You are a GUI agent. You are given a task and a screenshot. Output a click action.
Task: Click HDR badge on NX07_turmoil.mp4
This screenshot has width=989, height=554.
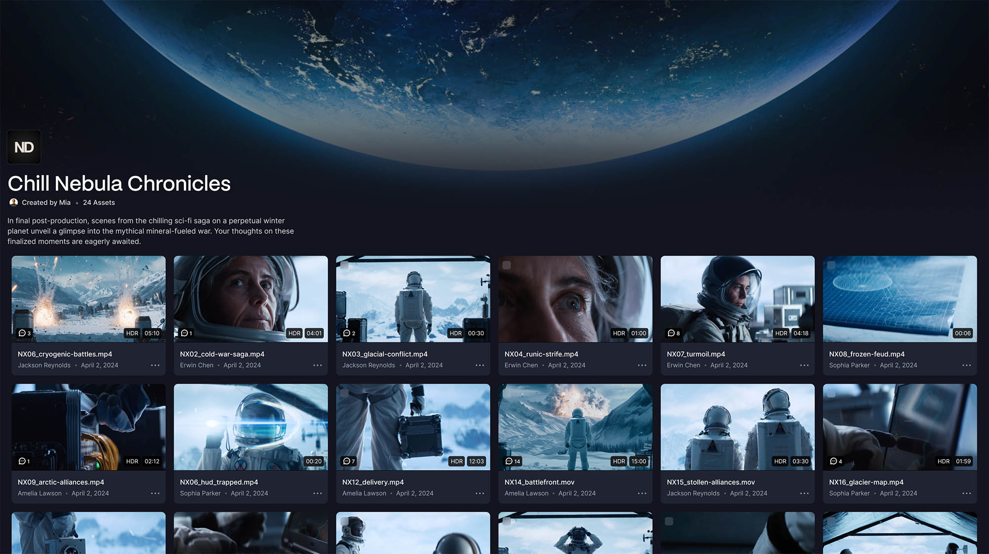tap(781, 333)
